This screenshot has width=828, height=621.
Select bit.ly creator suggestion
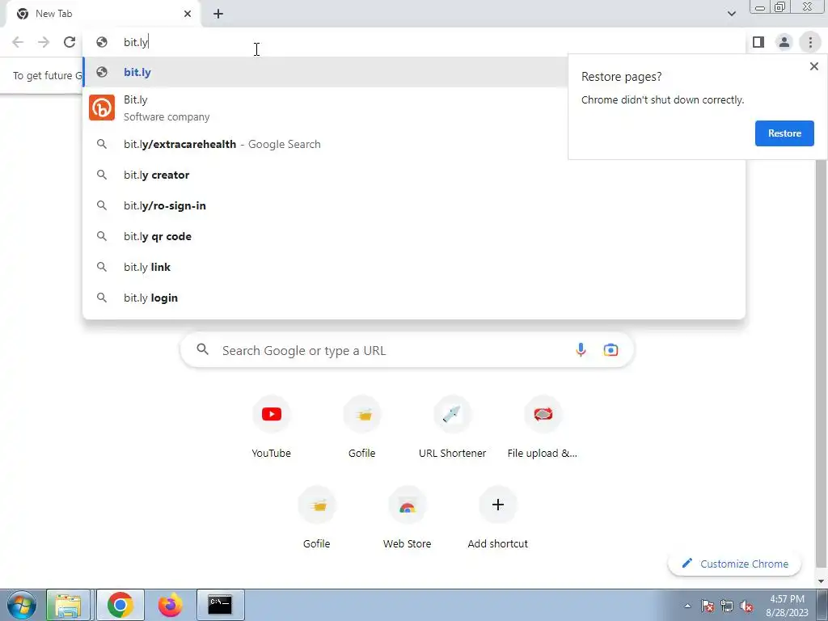coord(414,175)
